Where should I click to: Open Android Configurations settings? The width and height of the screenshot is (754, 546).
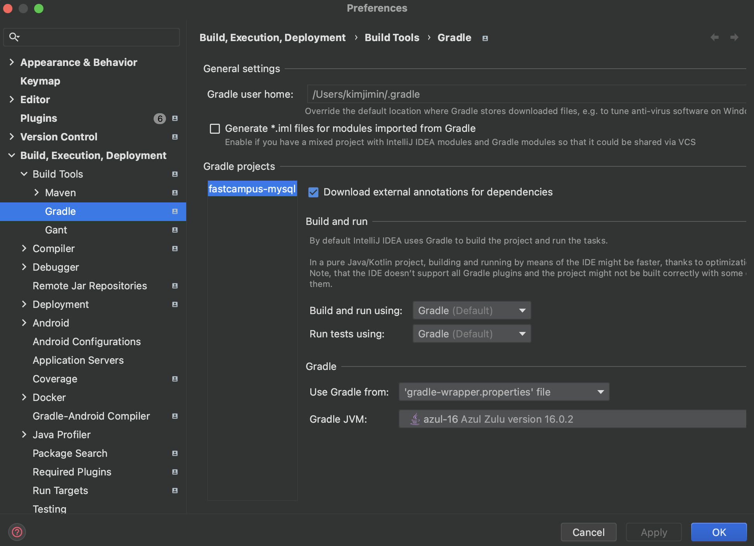(93, 342)
